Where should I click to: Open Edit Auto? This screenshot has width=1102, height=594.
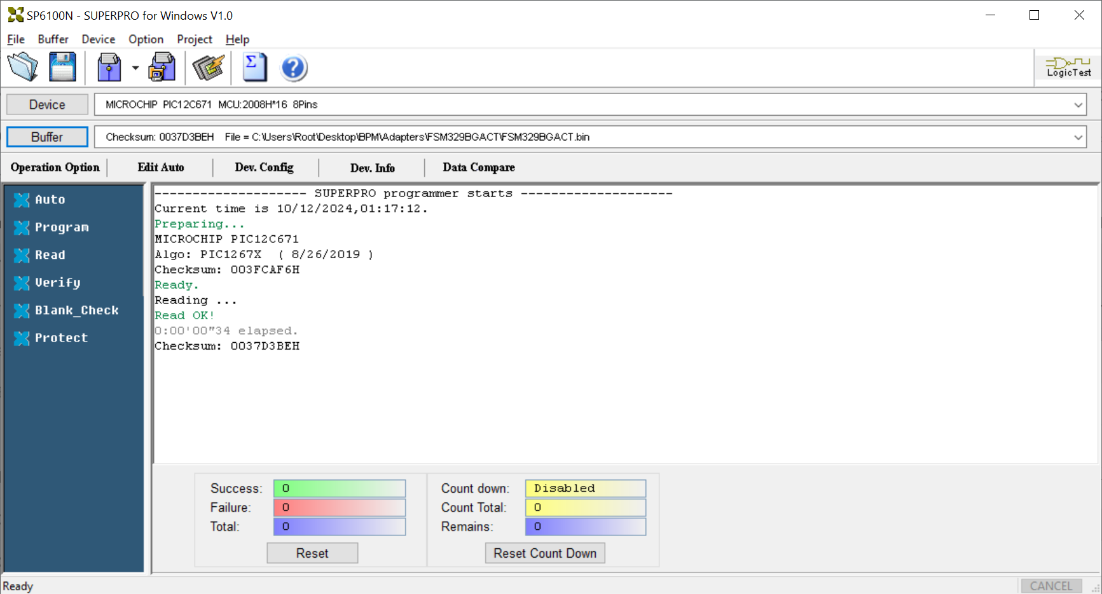click(x=161, y=167)
